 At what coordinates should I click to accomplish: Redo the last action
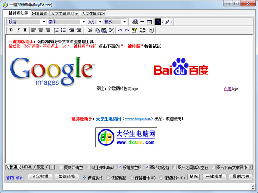point(127,30)
